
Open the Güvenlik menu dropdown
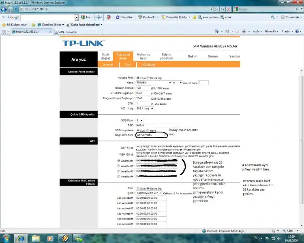point(272,31)
